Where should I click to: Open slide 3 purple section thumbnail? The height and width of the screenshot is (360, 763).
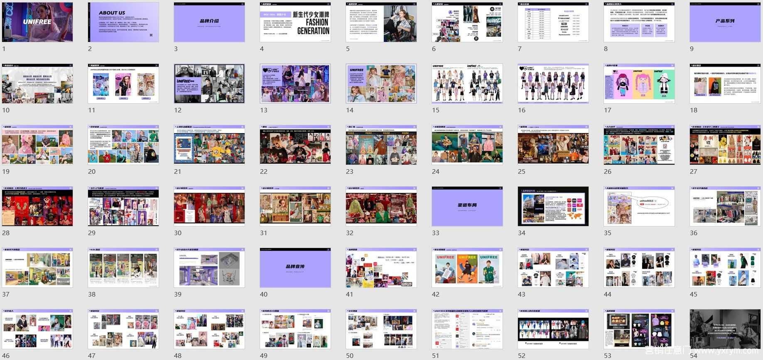coord(209,22)
